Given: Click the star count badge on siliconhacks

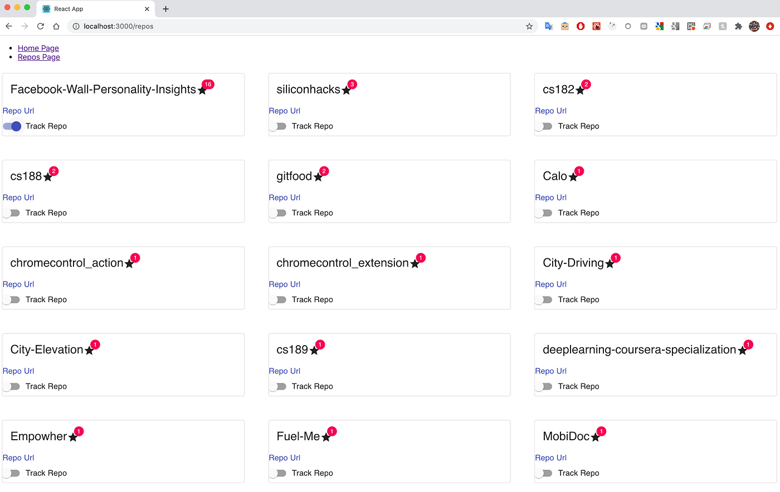Looking at the screenshot, I should [352, 84].
